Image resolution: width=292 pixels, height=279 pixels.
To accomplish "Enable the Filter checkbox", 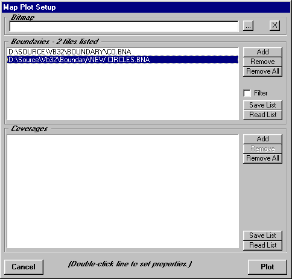I will pyautogui.click(x=247, y=93).
